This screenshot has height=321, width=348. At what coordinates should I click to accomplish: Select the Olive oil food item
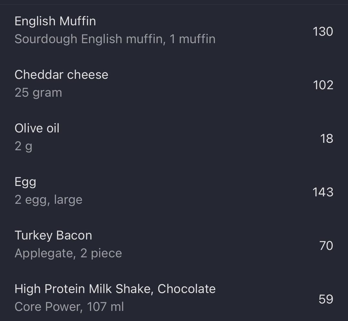(x=37, y=128)
